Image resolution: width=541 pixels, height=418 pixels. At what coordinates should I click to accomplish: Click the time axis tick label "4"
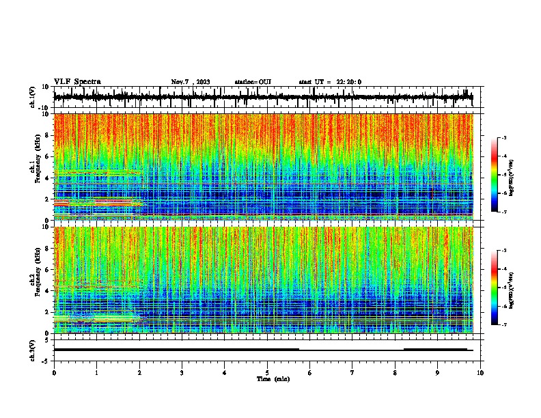pos(224,373)
